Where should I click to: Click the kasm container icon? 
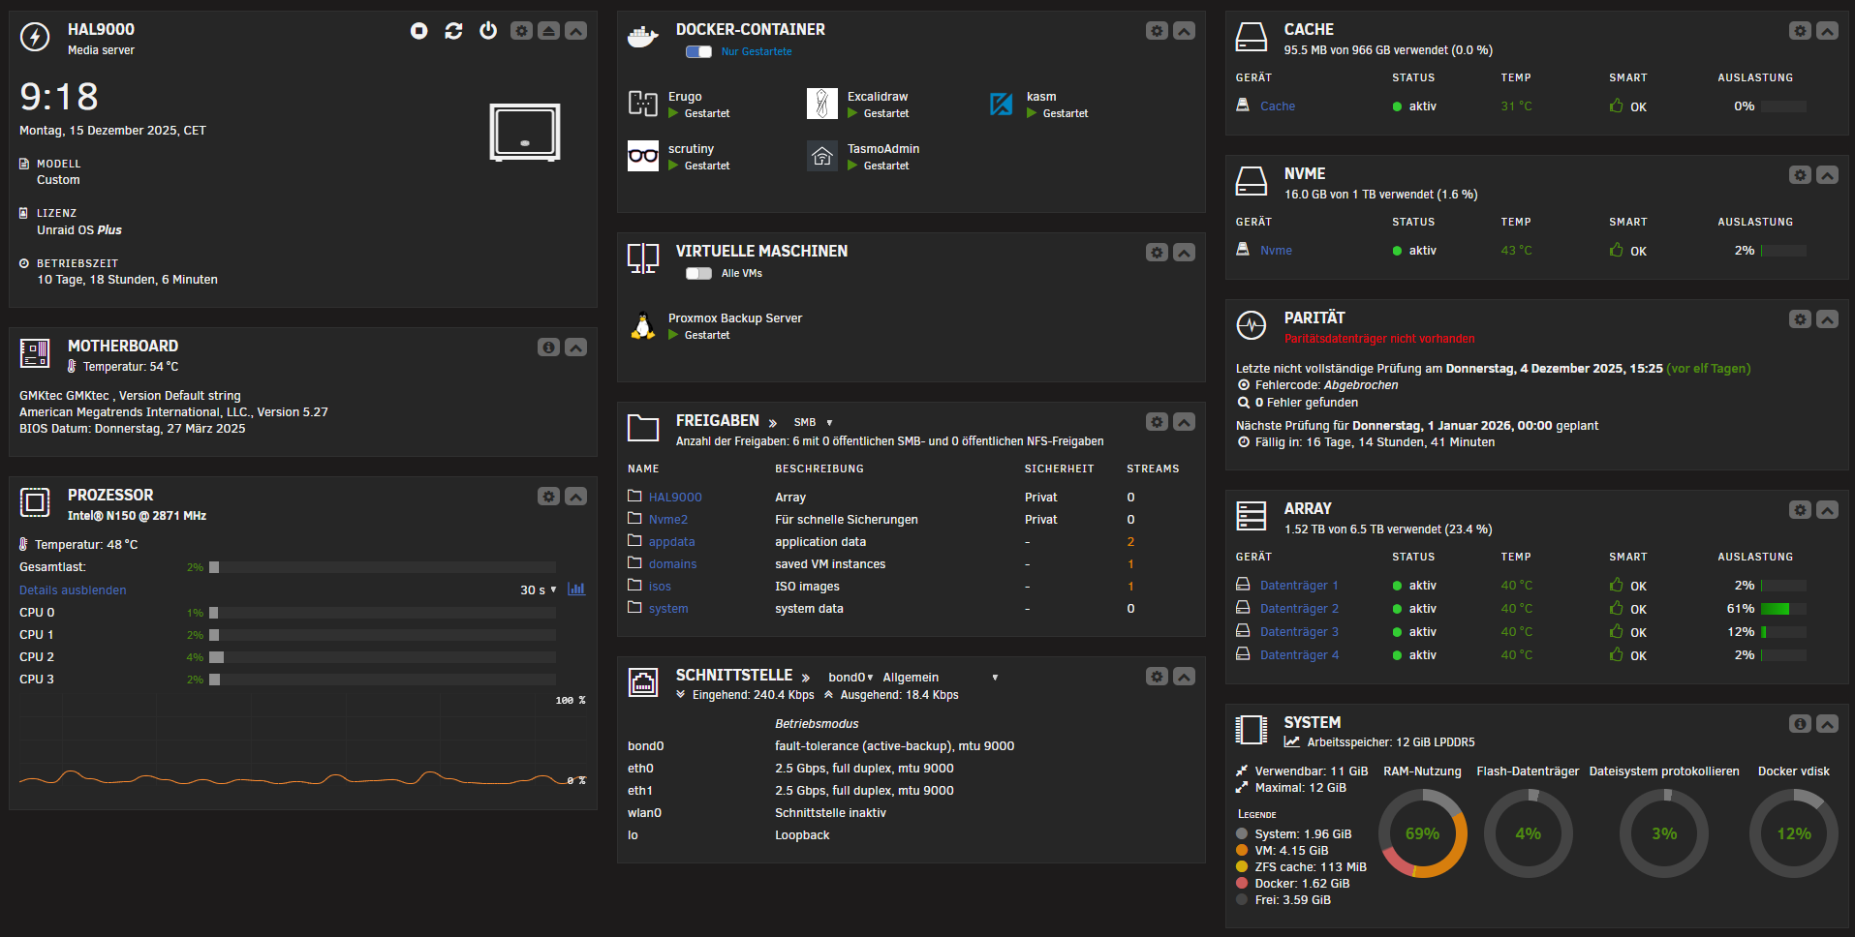point(1001,104)
